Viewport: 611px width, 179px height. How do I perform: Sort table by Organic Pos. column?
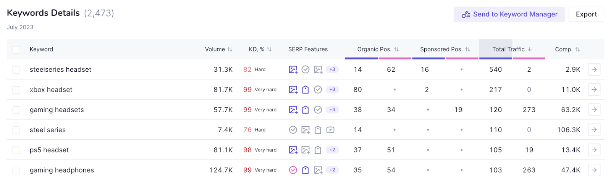point(378,49)
